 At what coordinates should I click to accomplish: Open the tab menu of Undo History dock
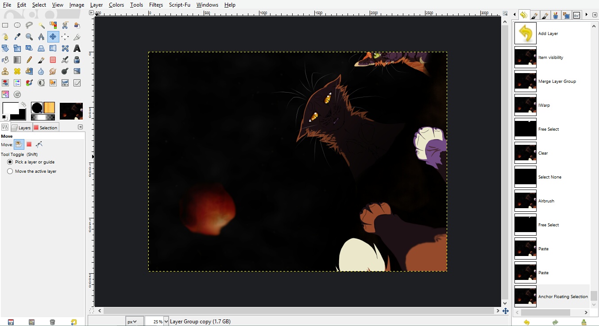coord(595,15)
